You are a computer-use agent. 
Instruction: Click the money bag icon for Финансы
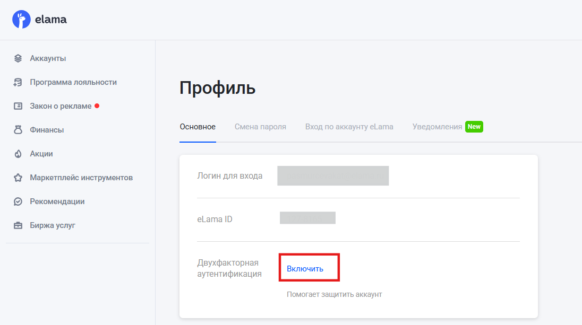18,130
